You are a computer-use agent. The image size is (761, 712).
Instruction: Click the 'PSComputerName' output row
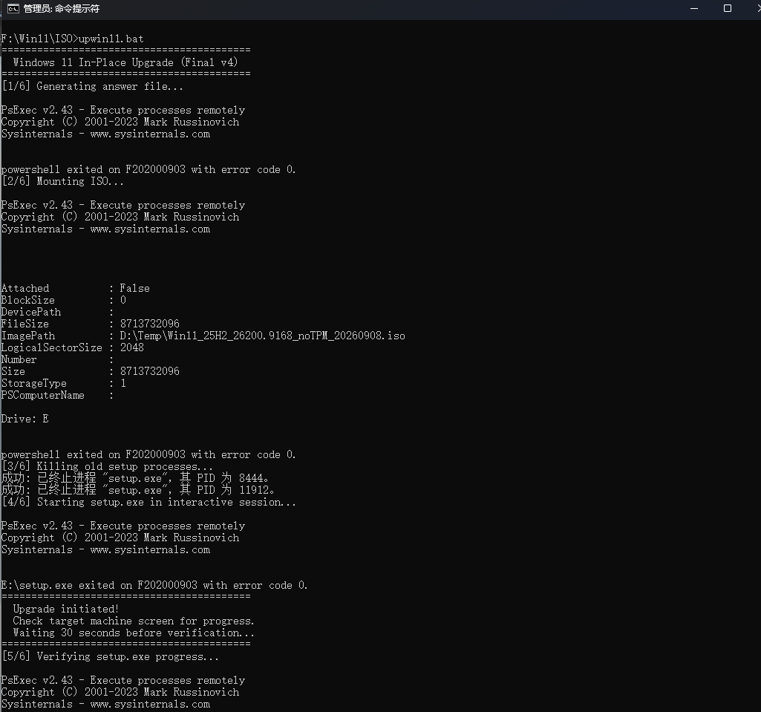[57, 395]
